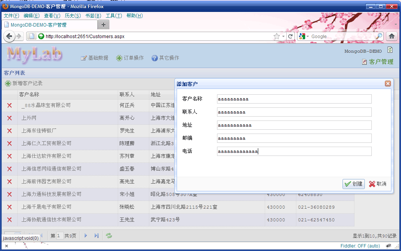
Task: Click address 上海市四川北路2115号221室
Action: pos(184,207)
